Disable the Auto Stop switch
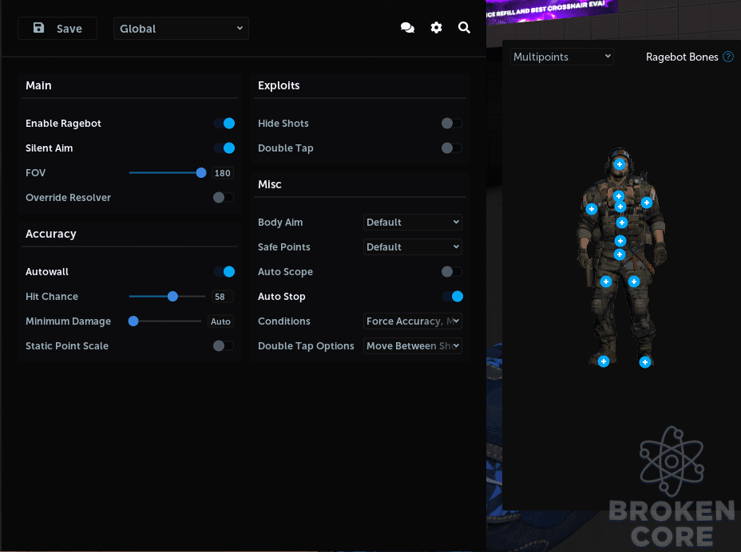This screenshot has width=741, height=552. [x=453, y=297]
